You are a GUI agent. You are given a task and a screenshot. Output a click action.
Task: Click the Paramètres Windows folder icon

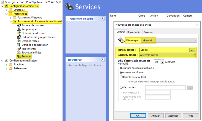tap(15, 18)
